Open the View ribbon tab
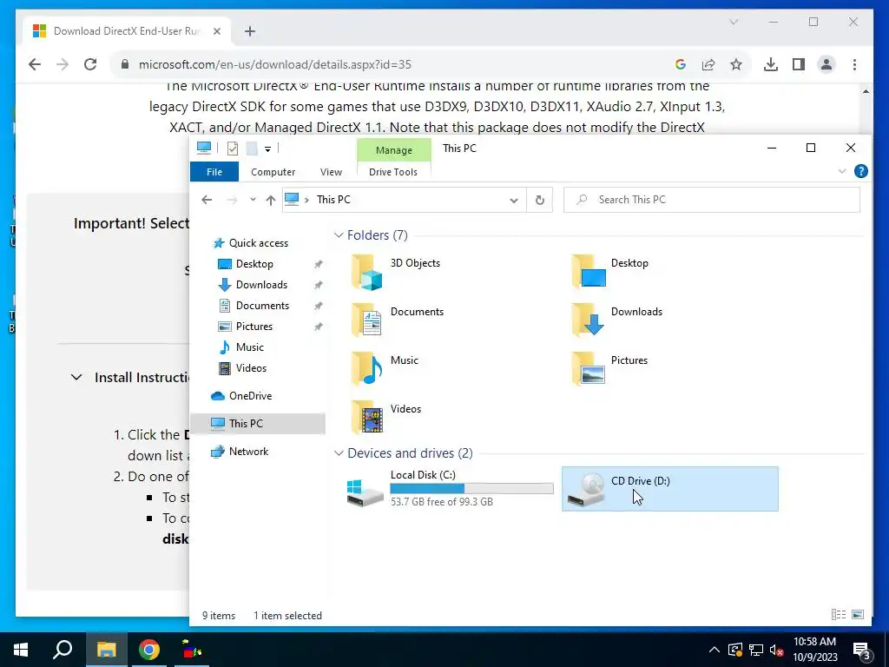Viewport: 889px width, 667px height. [x=331, y=172]
